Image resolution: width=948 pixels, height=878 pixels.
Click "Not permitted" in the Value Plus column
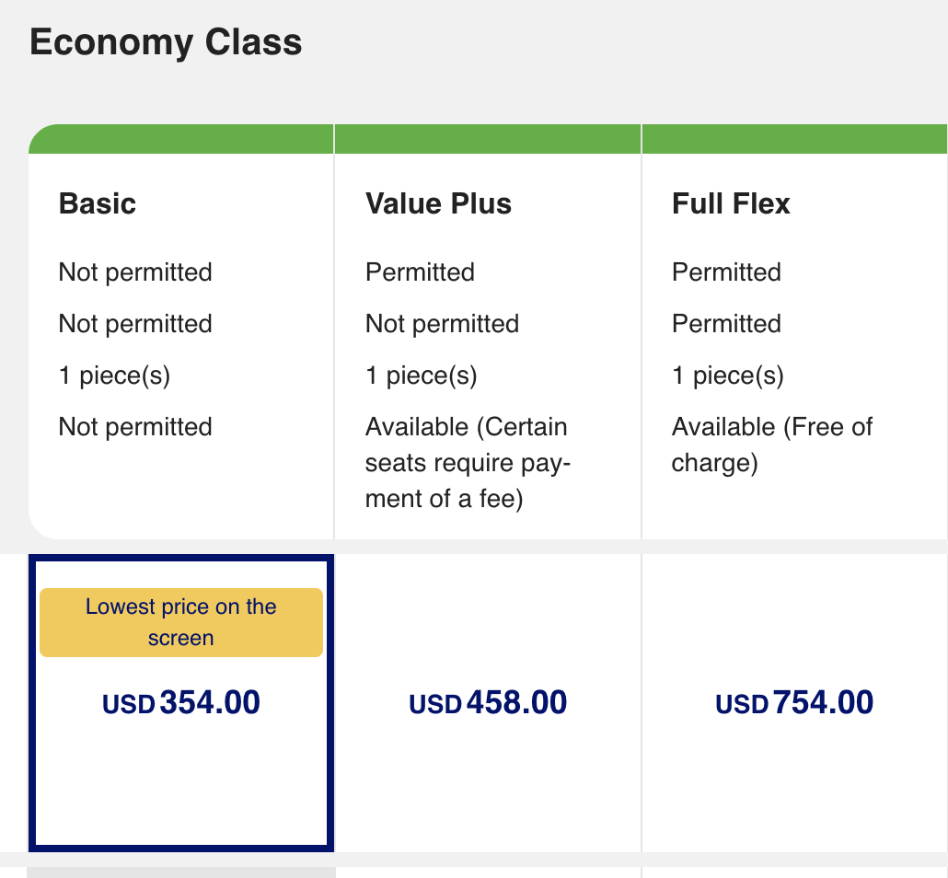[x=442, y=324]
